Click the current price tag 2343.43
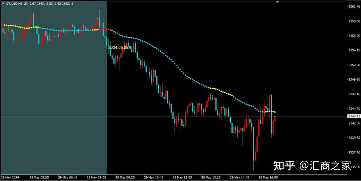The height and width of the screenshot is (181, 361). pos(353,116)
